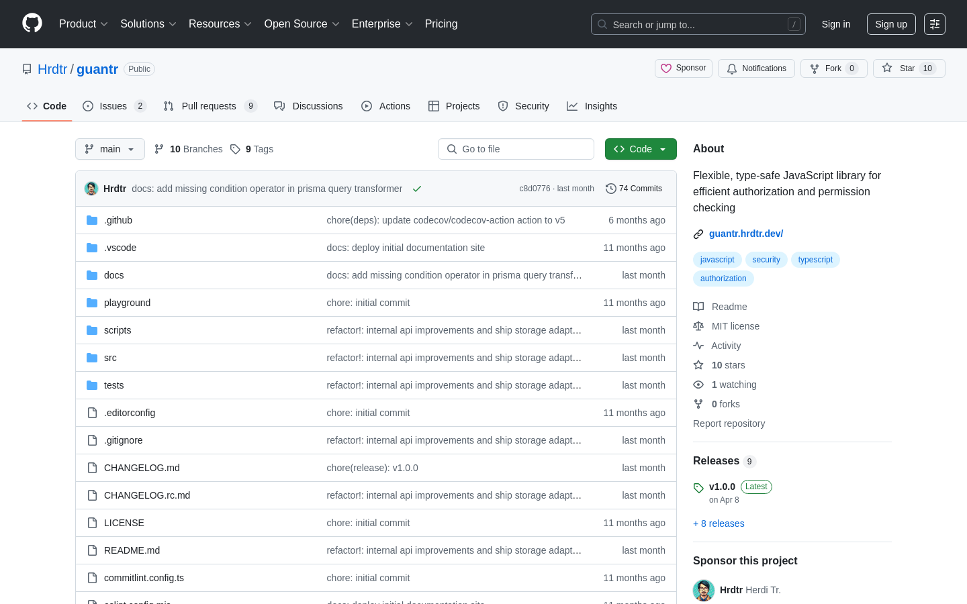Click the tests folder icon
Viewport: 967px width, 604px height.
point(92,385)
